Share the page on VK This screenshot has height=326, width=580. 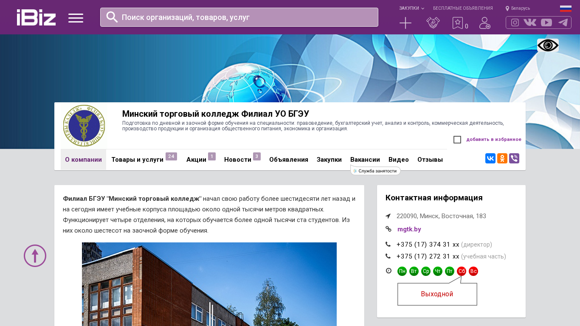490,158
